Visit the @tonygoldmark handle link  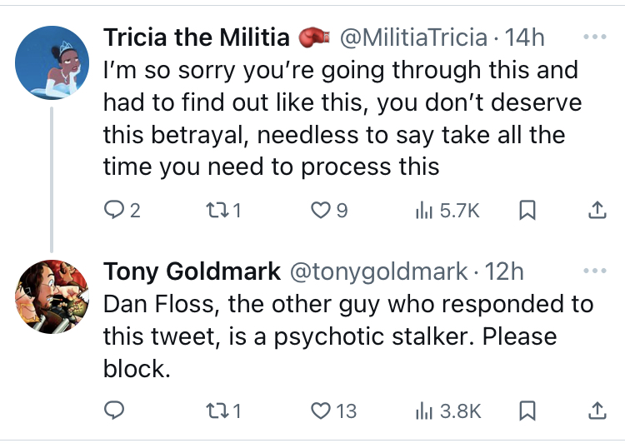coord(378,271)
